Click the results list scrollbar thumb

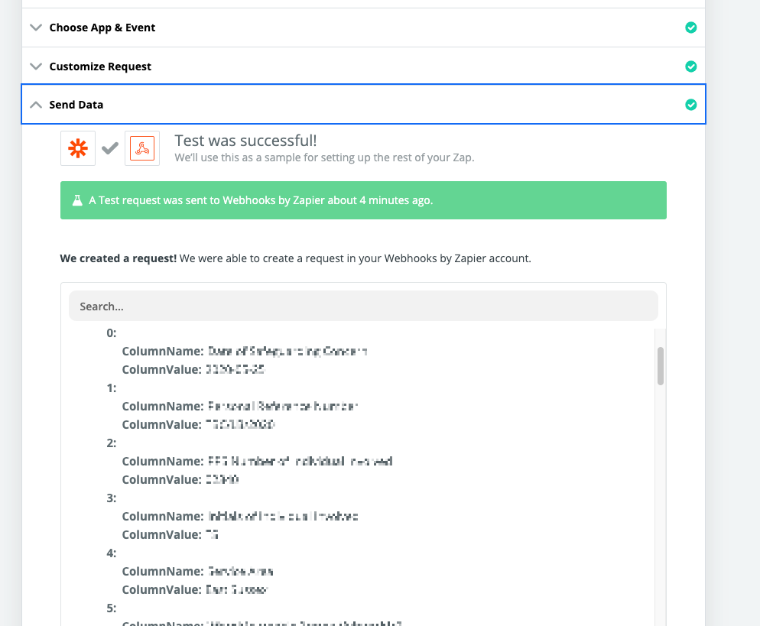click(x=661, y=366)
